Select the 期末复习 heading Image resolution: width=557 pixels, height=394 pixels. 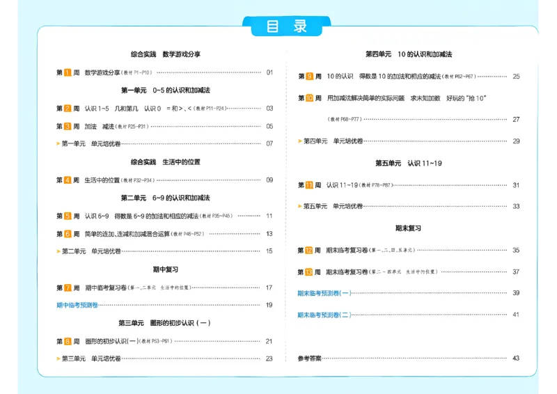[408, 228]
